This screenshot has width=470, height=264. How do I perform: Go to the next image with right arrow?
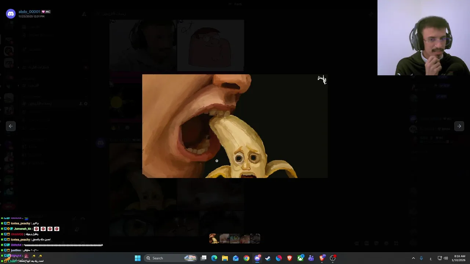click(459, 126)
